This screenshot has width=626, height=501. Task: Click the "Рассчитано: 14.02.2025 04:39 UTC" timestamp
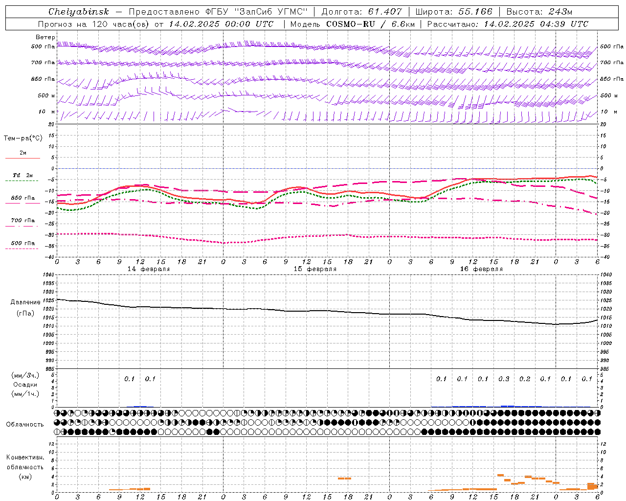point(508,24)
